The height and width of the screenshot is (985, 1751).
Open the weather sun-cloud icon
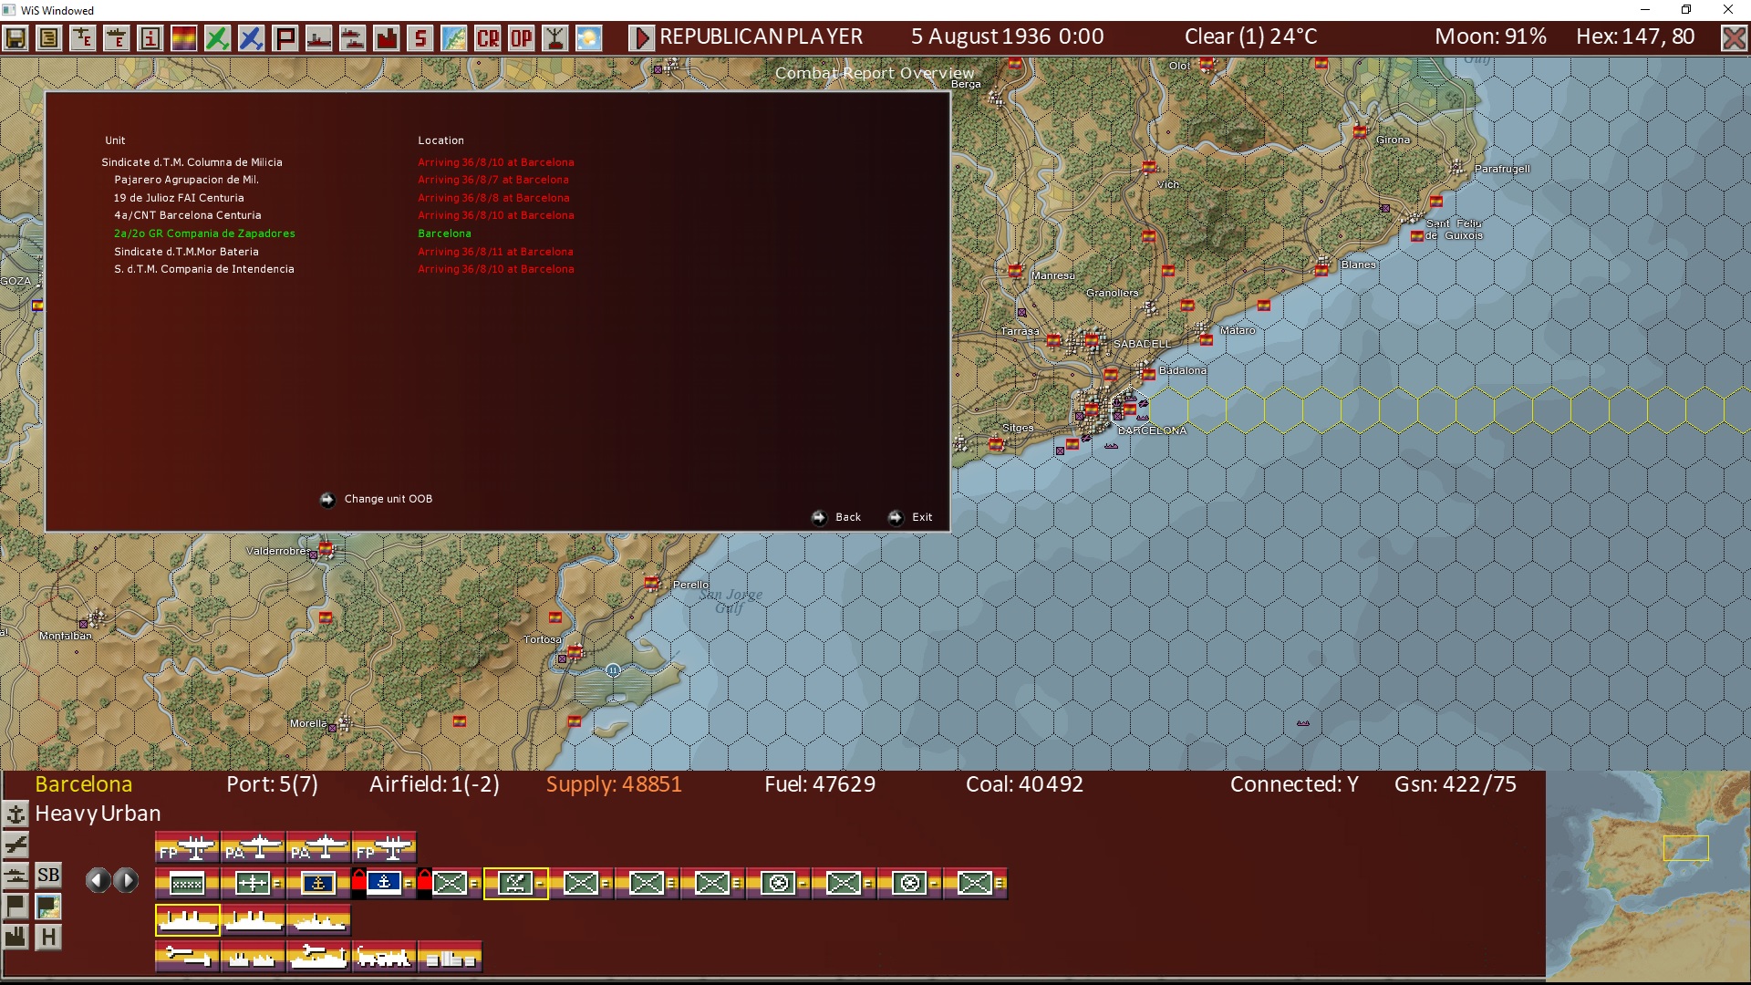pos(589,38)
